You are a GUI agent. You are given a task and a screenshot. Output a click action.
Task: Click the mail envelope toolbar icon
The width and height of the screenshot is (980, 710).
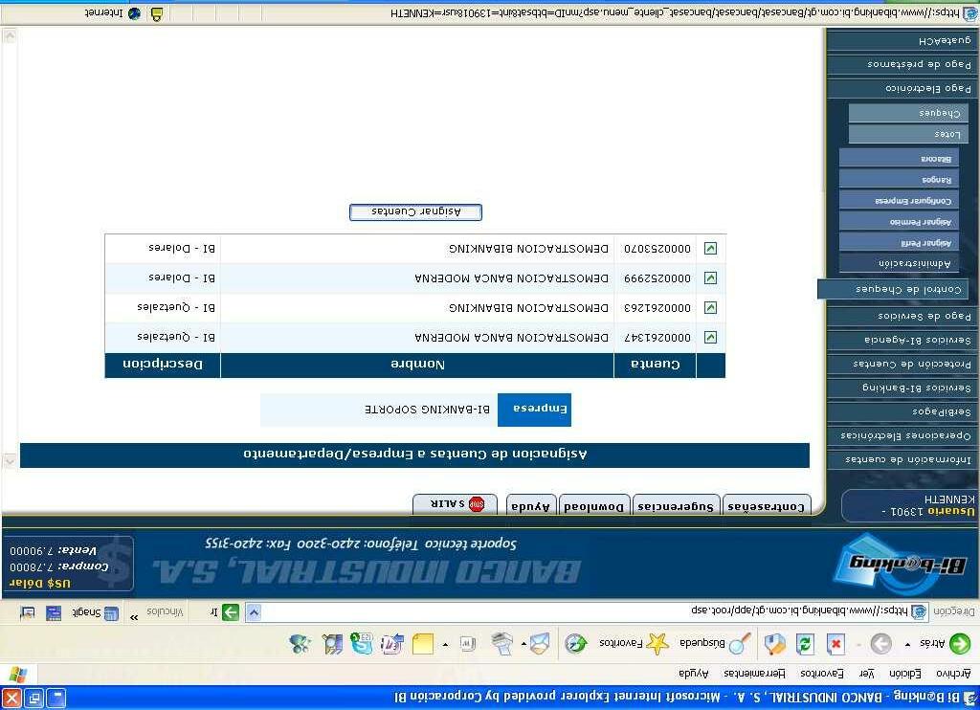[x=539, y=643]
